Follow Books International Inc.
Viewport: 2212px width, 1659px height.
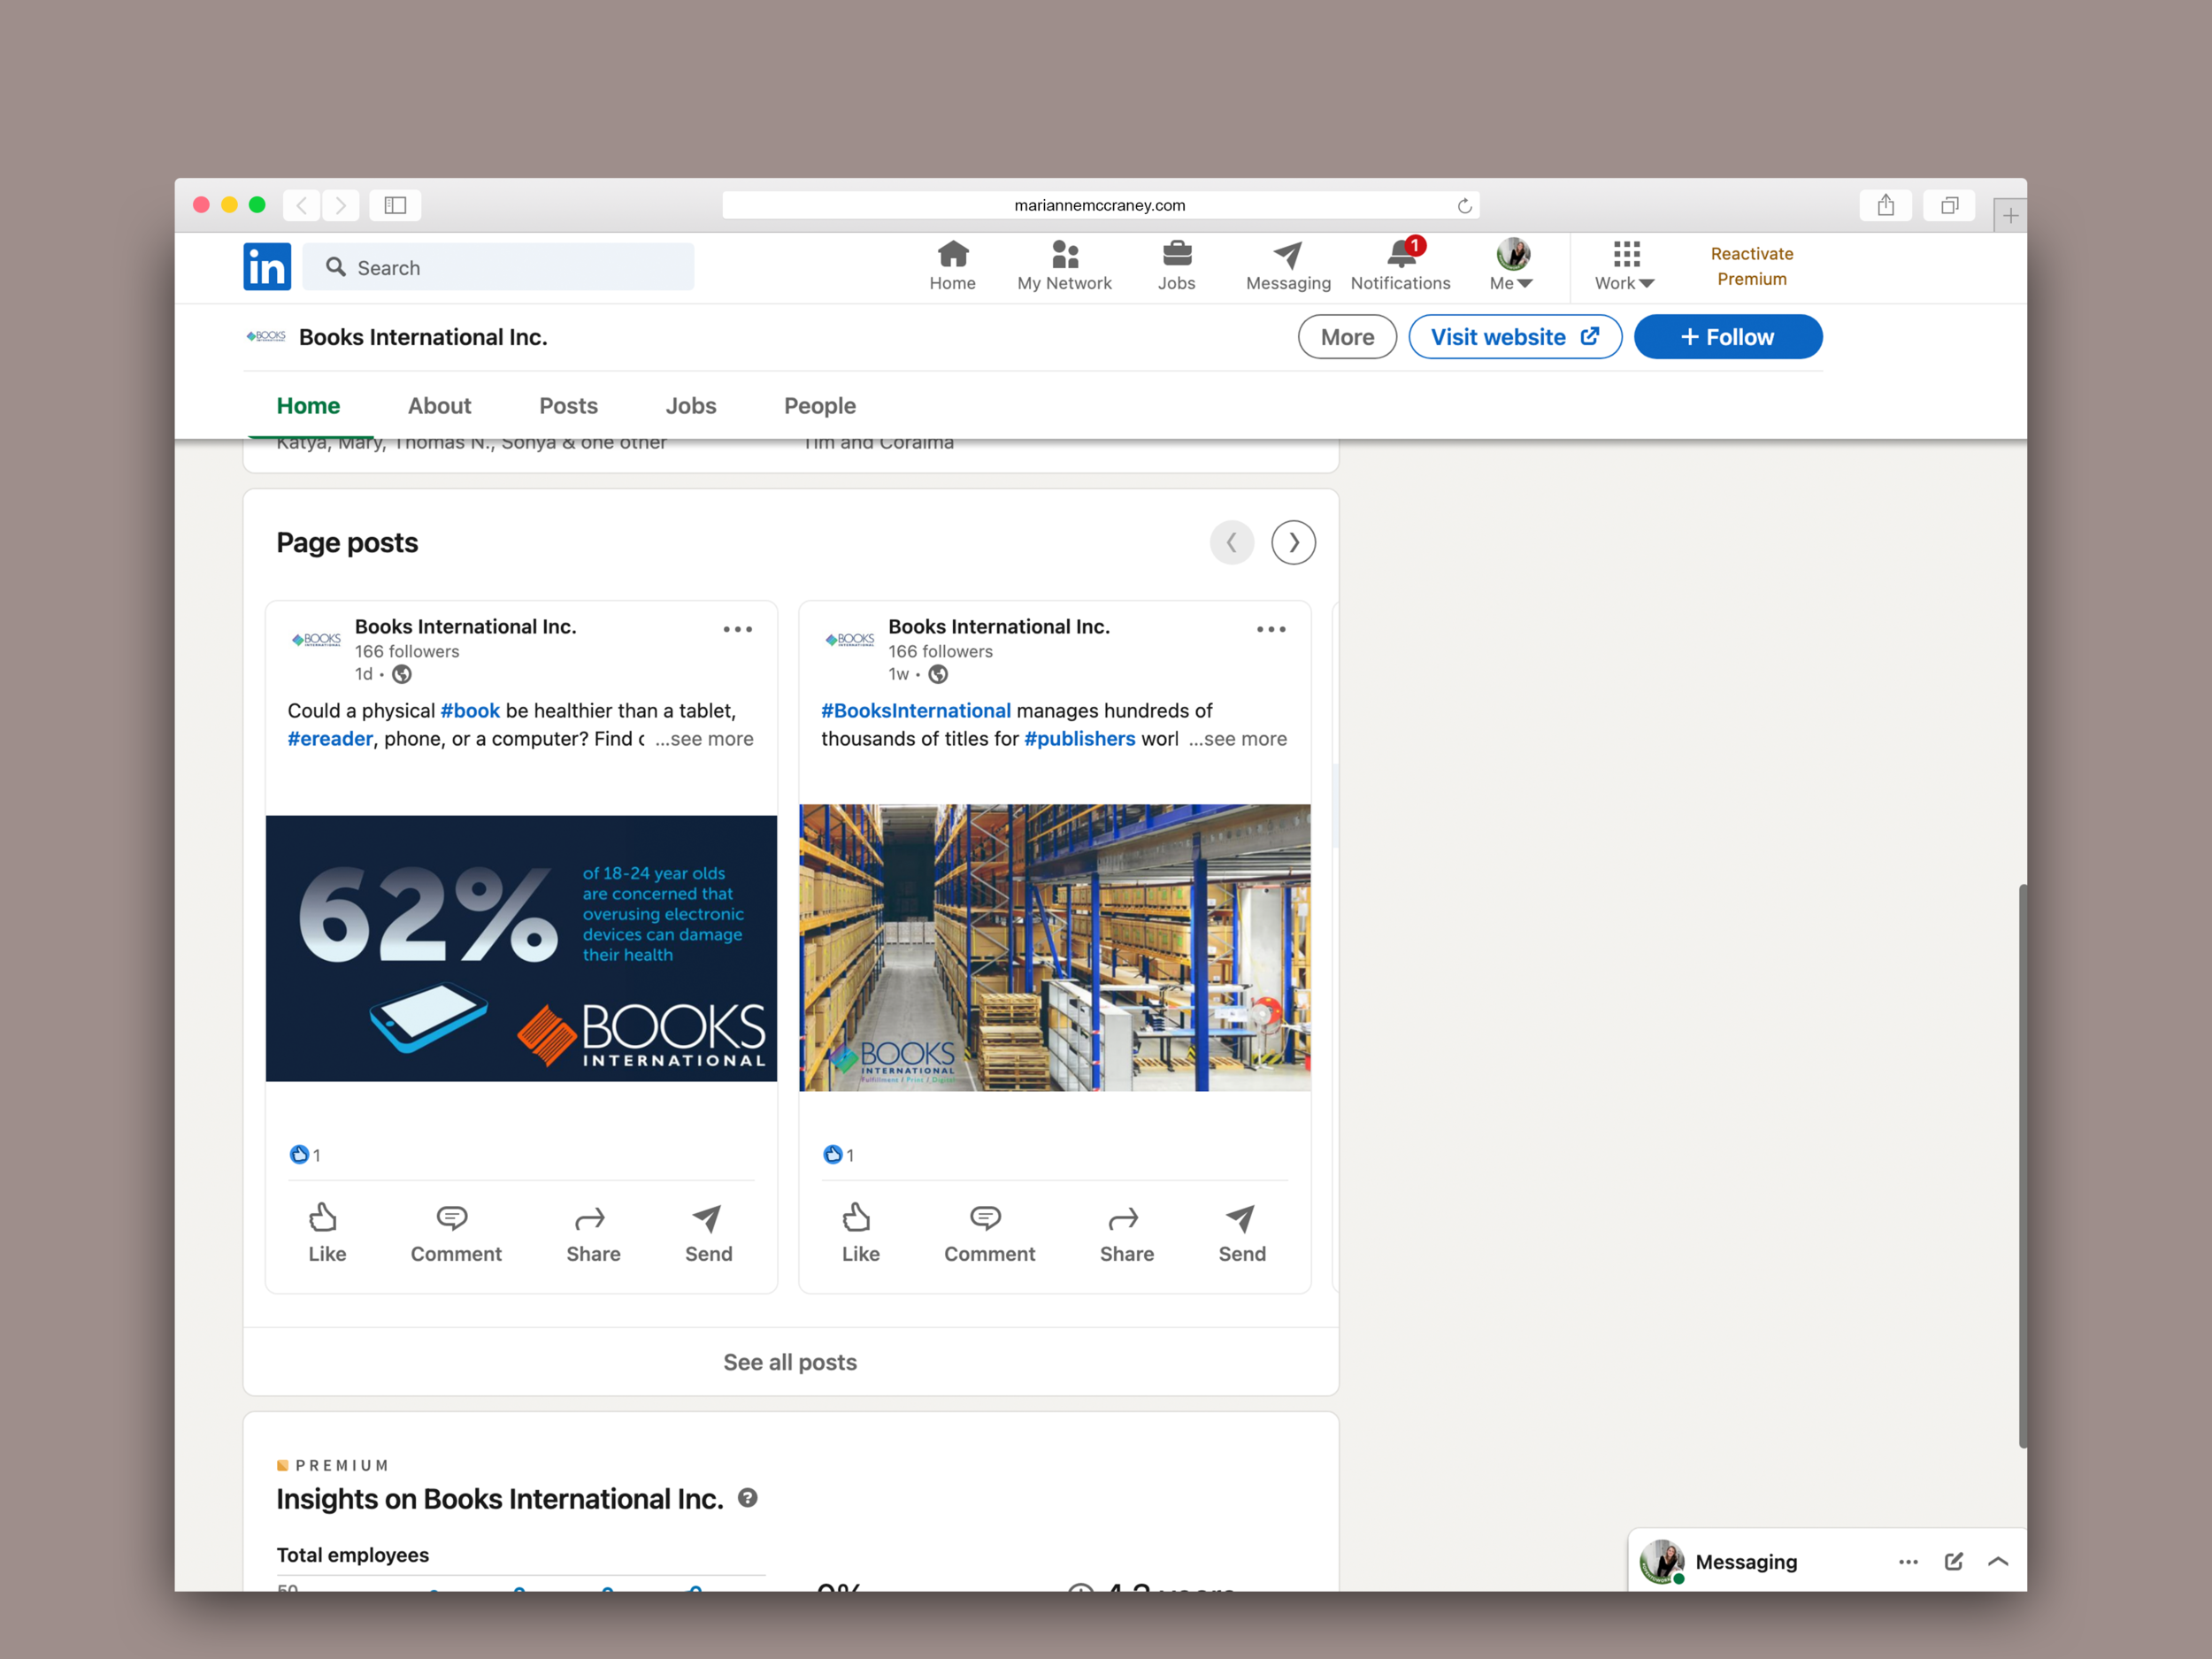pyautogui.click(x=1728, y=337)
